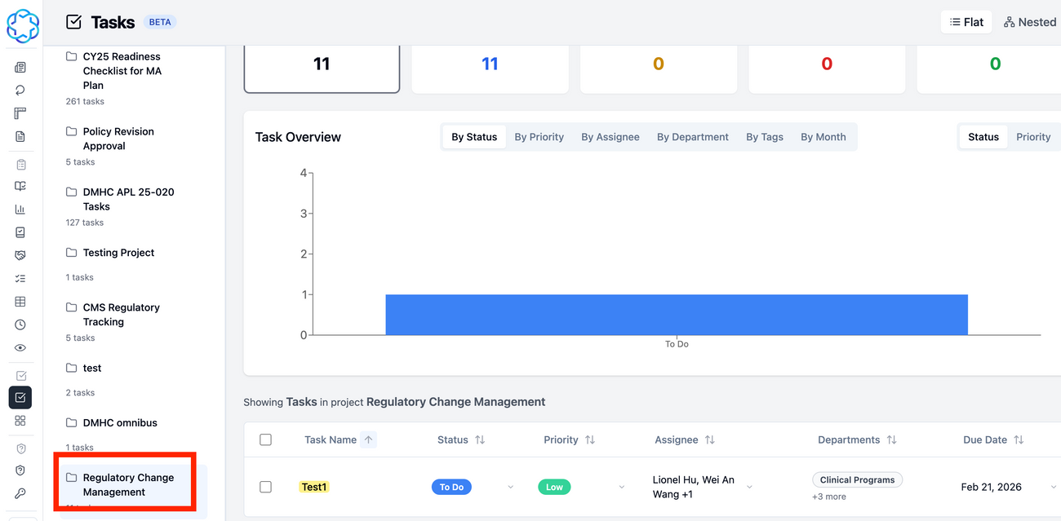Tick the checkbox for the Test1 row
The image size is (1061, 521).
(265, 487)
